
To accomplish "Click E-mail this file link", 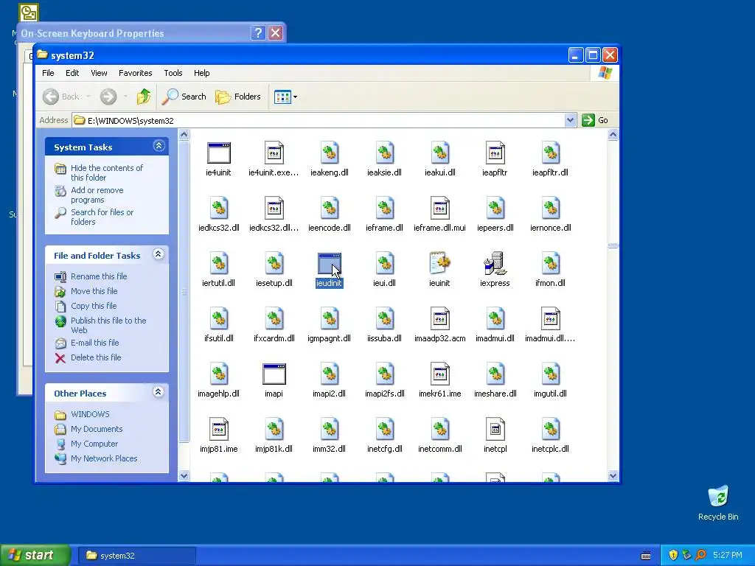I will (95, 343).
